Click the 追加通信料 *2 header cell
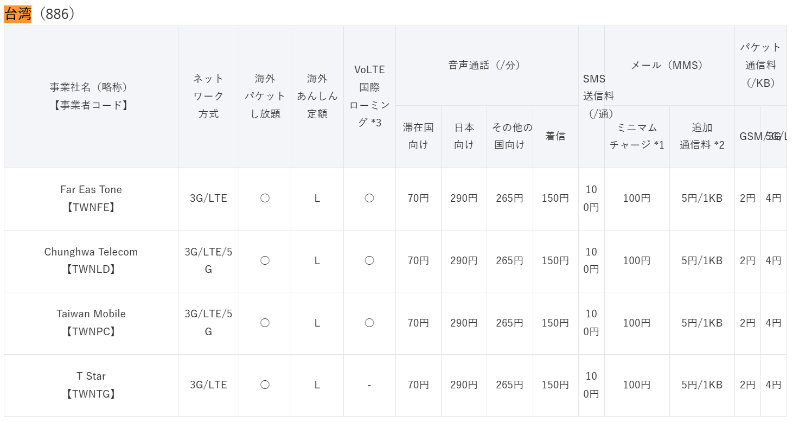 702,136
